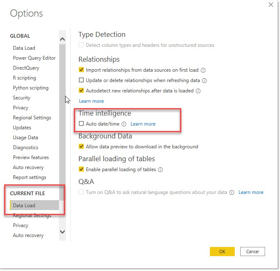Select Preview features in Global list
Screen dimensions: 280x271
pyautogui.click(x=31, y=157)
